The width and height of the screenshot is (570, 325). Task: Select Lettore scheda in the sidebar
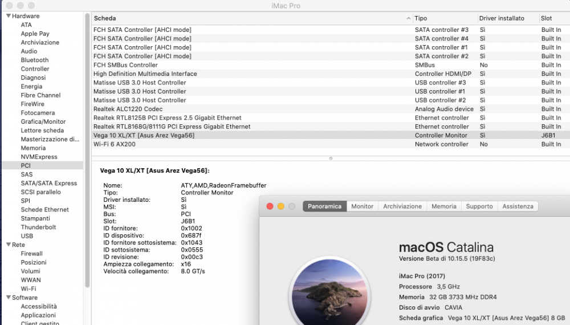(42, 130)
